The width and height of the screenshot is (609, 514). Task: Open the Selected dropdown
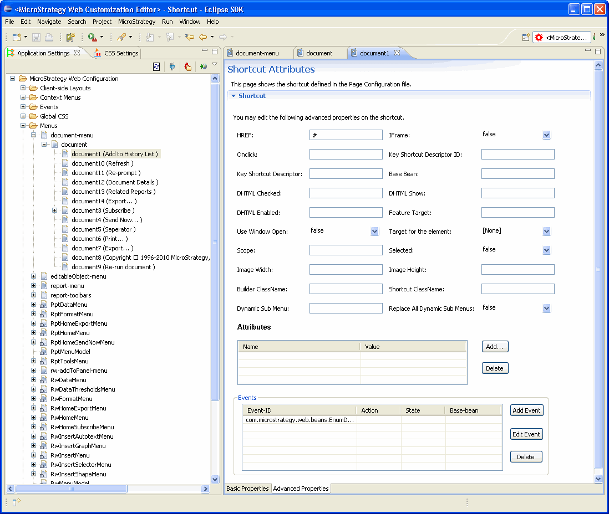click(546, 250)
